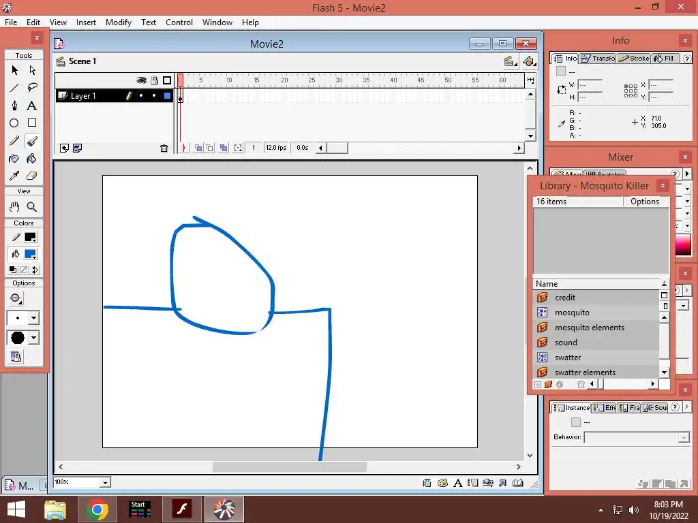The height and width of the screenshot is (523, 698).
Task: Toggle Onion Skin Outlines in timeline
Action: pos(209,148)
